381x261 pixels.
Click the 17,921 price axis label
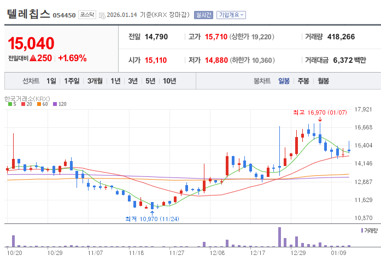(364, 109)
